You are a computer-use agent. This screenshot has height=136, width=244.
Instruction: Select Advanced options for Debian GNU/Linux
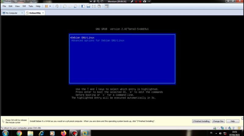[122, 41]
